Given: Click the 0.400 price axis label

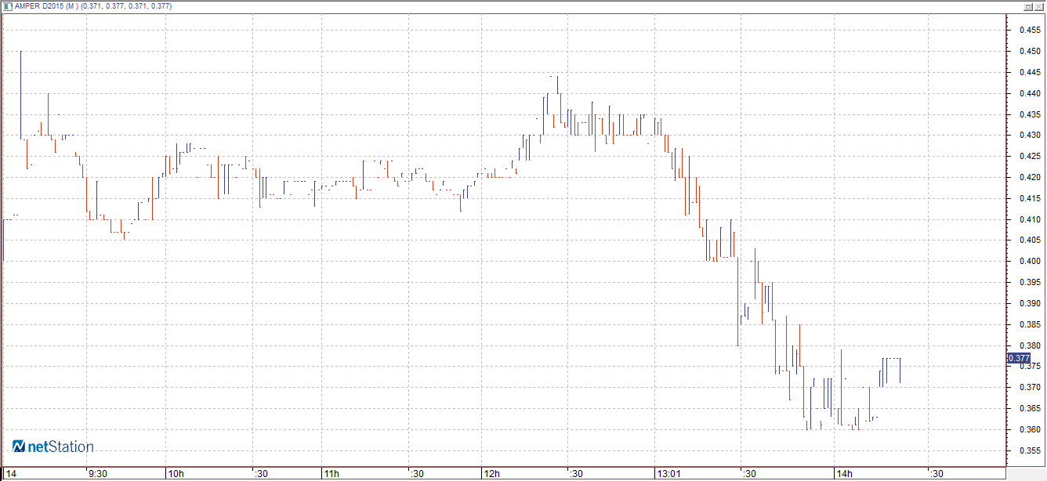Looking at the screenshot, I should click(1029, 261).
